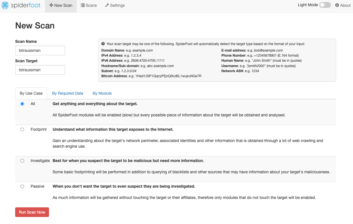The height and width of the screenshot is (224, 353).
Task: Open the By Module tab
Action: [x=102, y=93]
